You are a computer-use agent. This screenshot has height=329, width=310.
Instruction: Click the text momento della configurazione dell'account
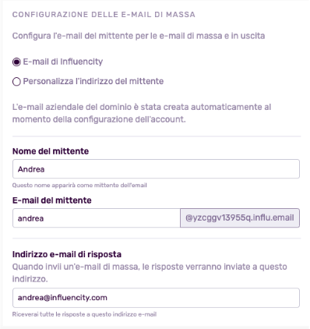99,119
